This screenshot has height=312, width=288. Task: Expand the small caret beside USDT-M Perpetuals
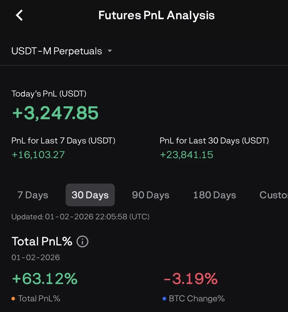point(110,51)
